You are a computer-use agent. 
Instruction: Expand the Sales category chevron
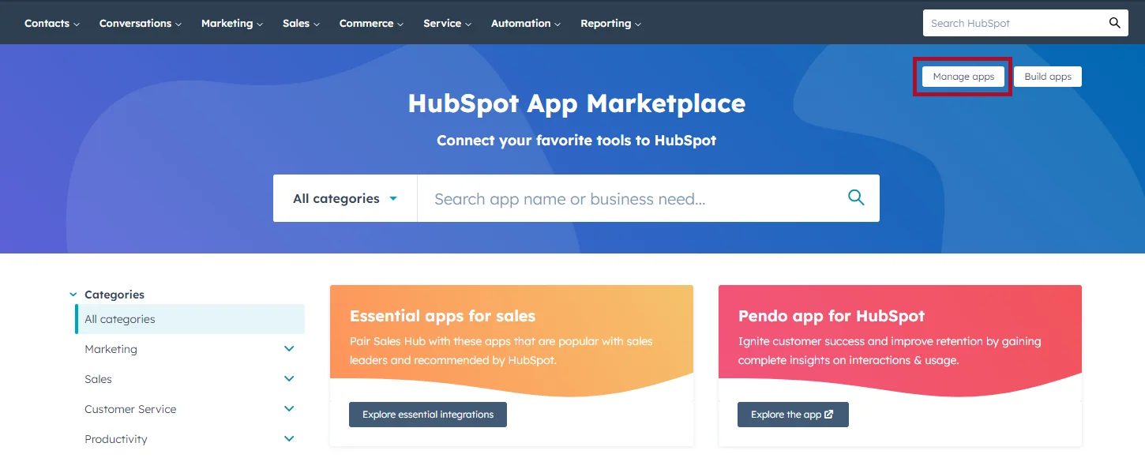[289, 379]
